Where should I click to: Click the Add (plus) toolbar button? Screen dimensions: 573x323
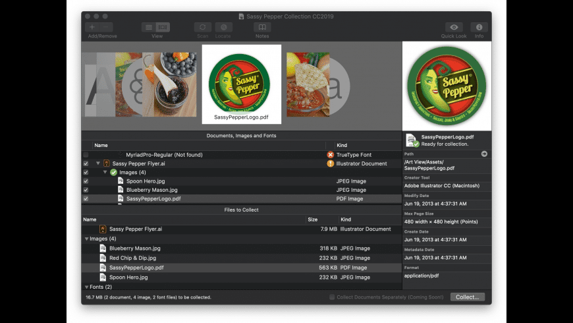click(92, 27)
